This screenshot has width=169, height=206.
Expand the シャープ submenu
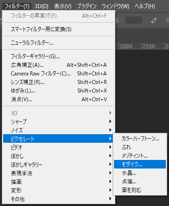click(59, 122)
